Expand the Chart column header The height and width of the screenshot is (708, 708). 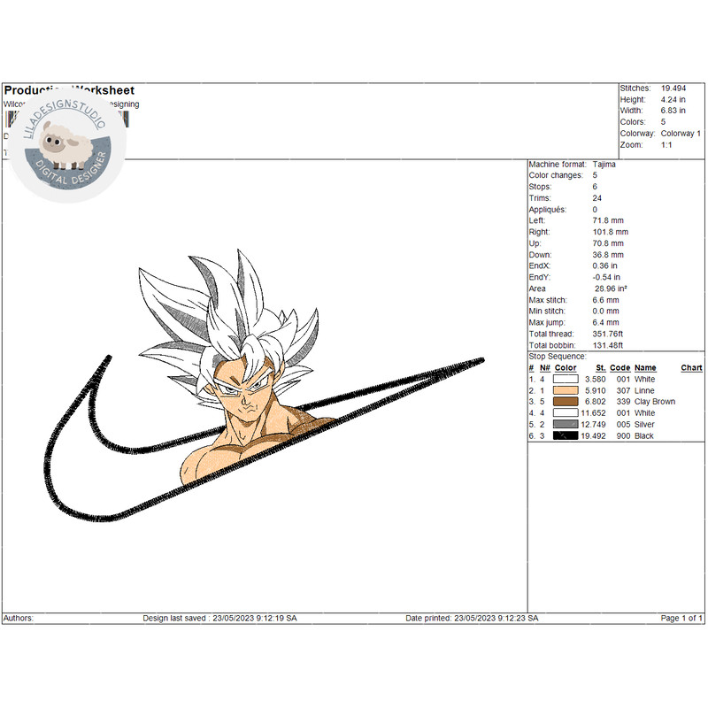pyautogui.click(x=692, y=367)
